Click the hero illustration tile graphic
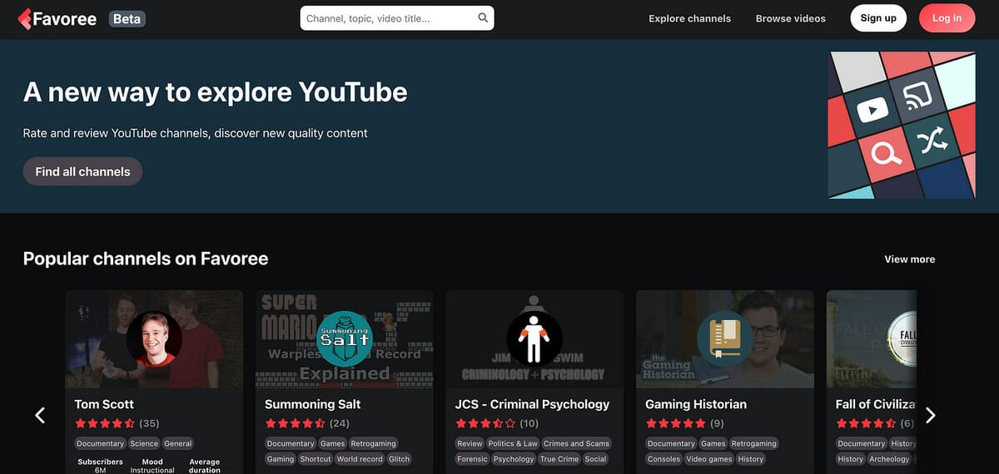This screenshot has width=999, height=474. tap(902, 125)
